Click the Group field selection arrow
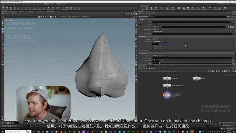 coord(233,22)
